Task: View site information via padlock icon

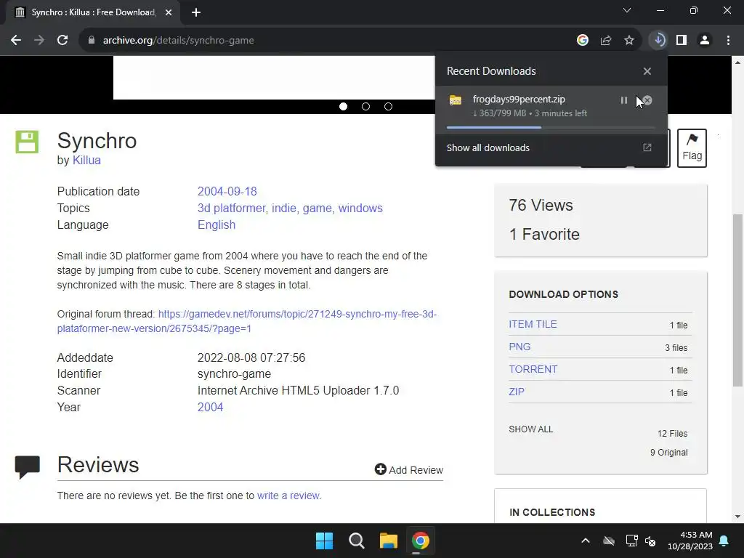Action: coord(92,41)
